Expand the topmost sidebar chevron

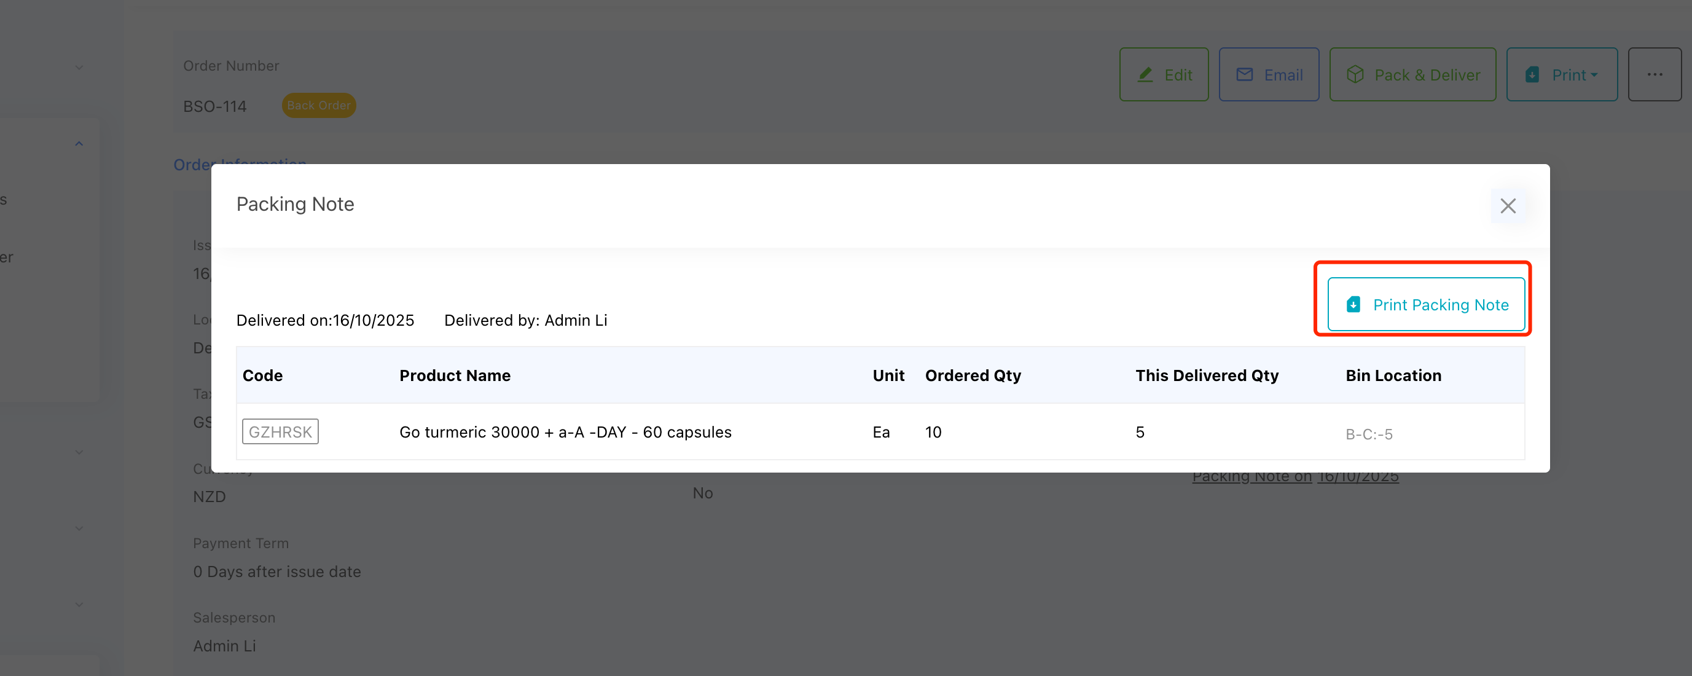point(79,68)
